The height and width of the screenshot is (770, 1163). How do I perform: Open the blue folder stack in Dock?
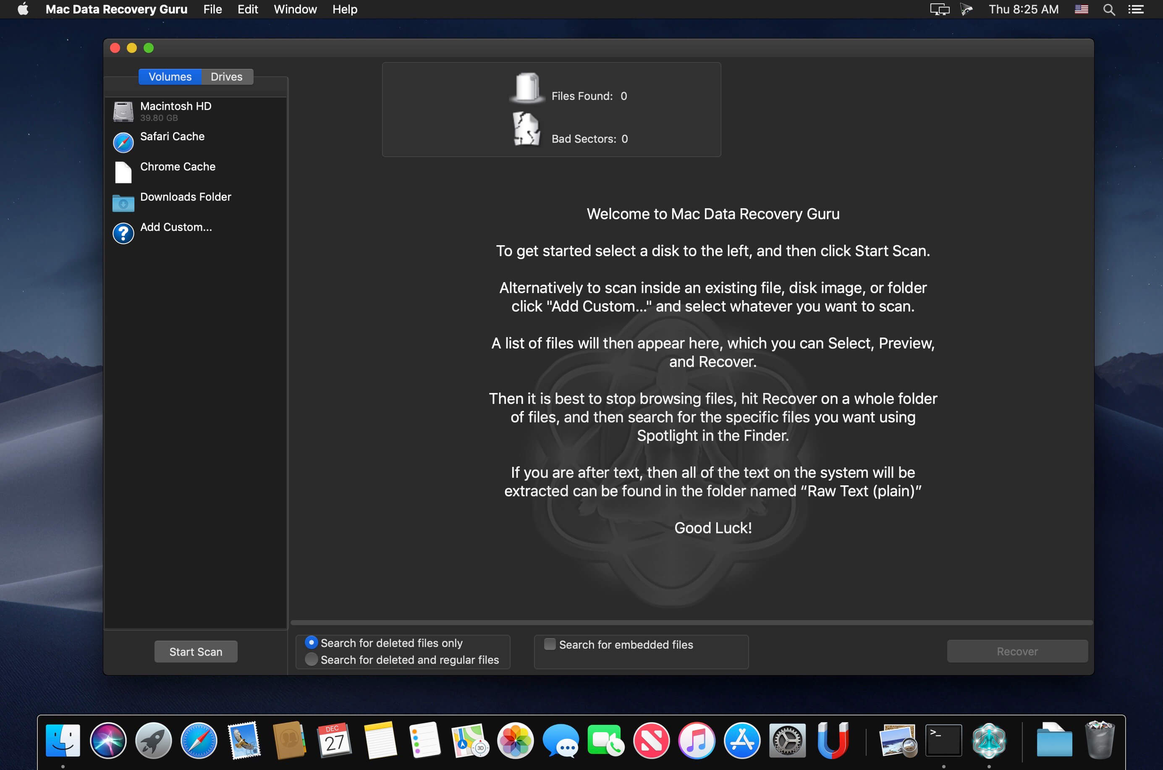tap(1054, 741)
